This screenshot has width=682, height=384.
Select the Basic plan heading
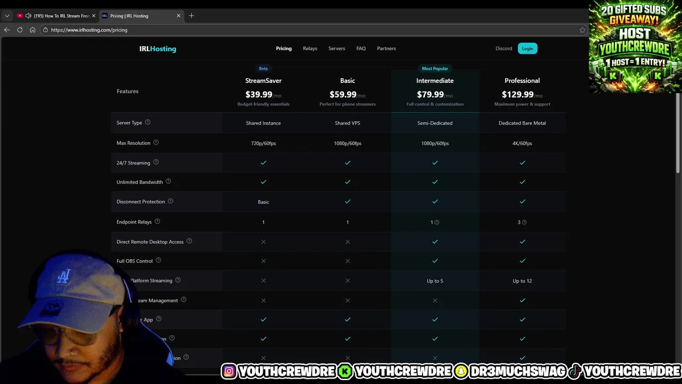(x=347, y=81)
